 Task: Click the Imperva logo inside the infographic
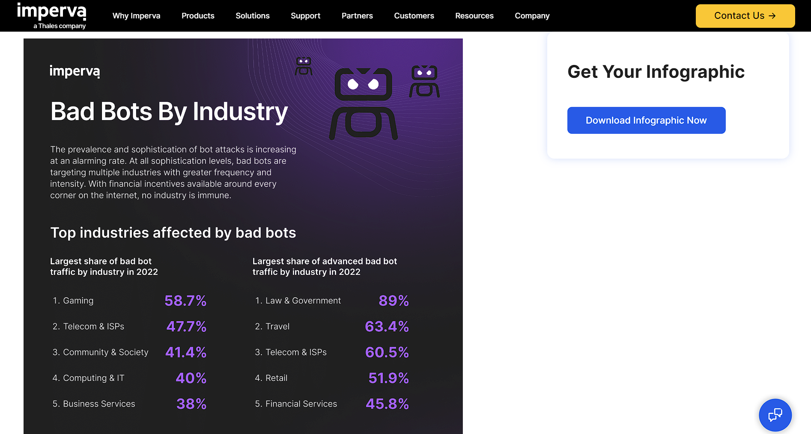pos(75,71)
